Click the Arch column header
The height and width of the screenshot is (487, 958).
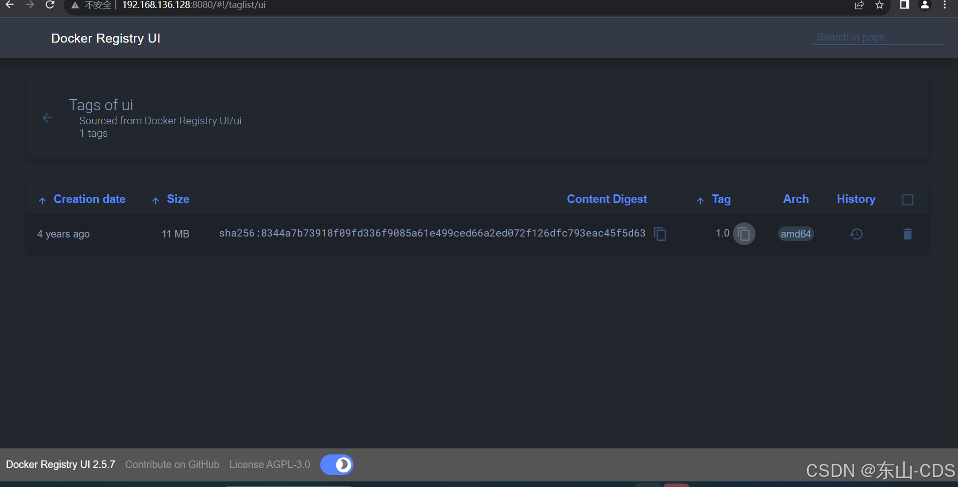(796, 199)
